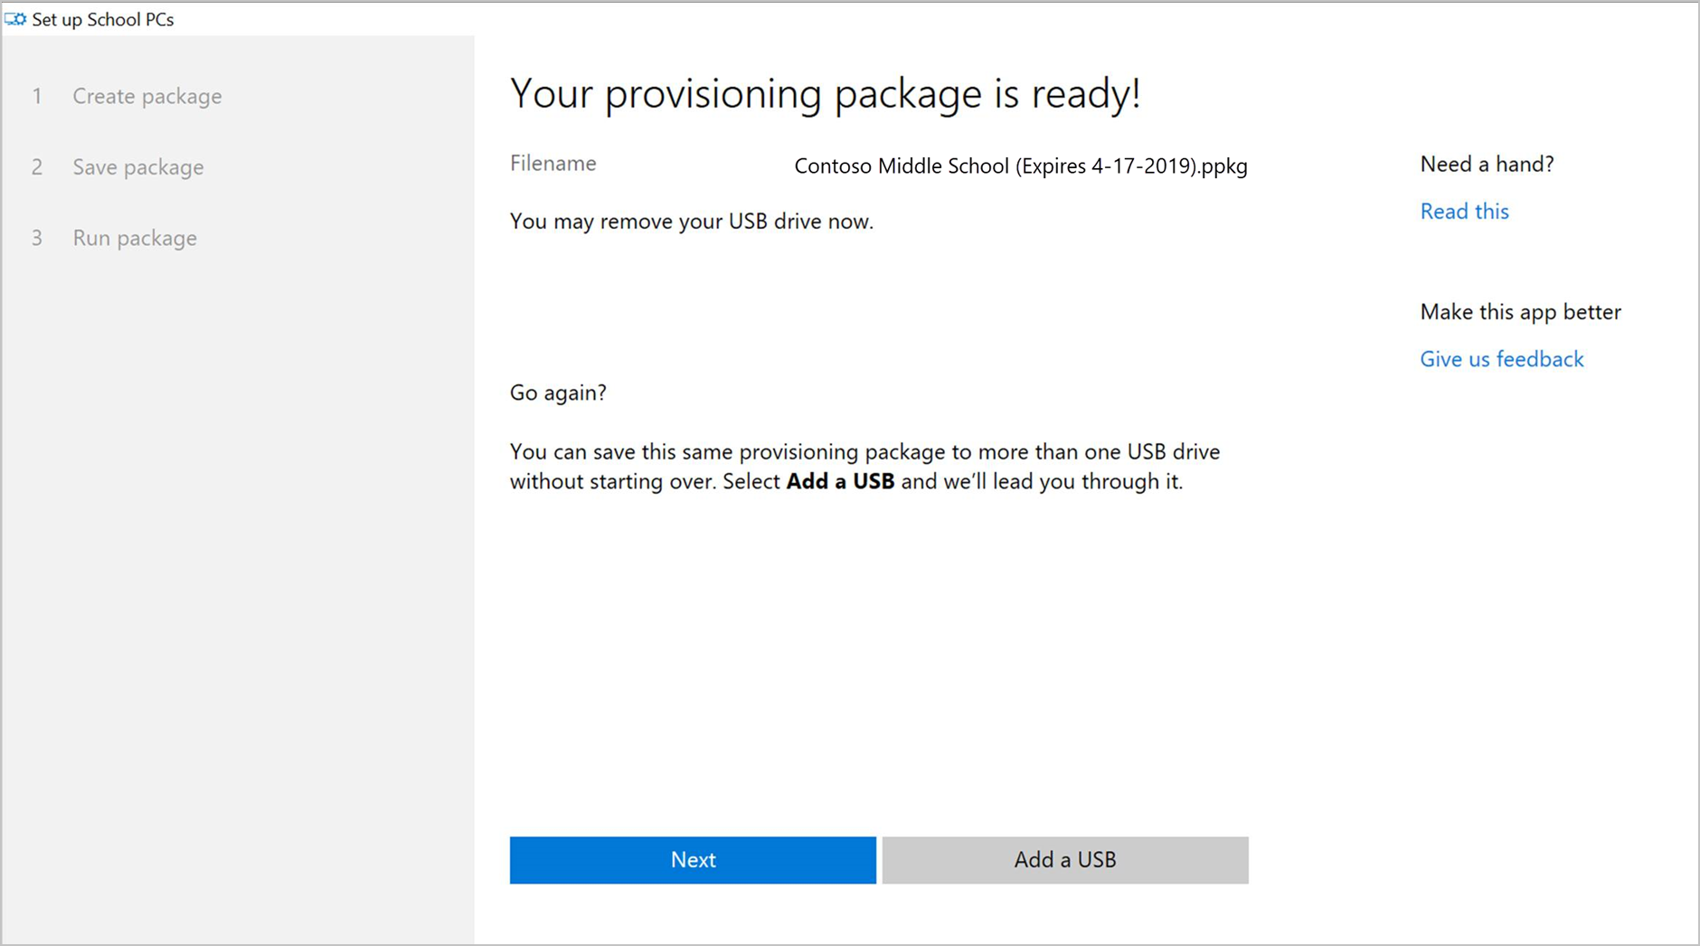1700x946 pixels.
Task: Click the Filename label
Action: [552, 163]
